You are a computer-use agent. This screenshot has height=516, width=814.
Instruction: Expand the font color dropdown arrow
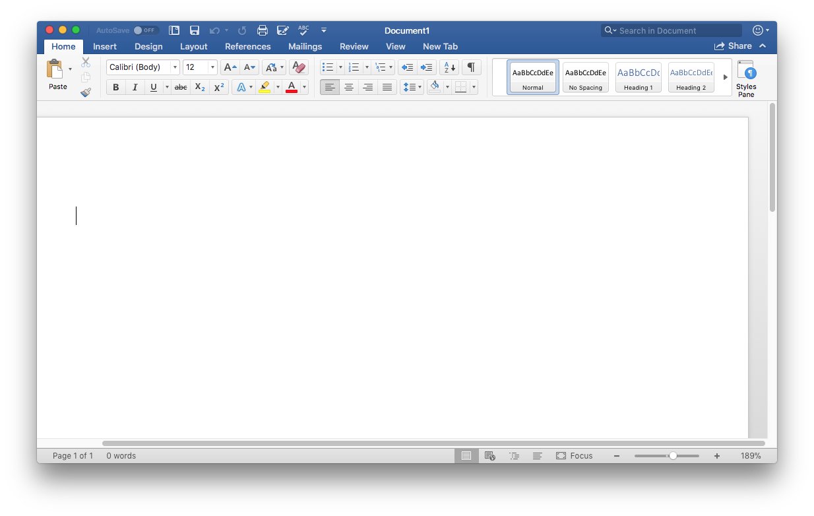click(303, 86)
